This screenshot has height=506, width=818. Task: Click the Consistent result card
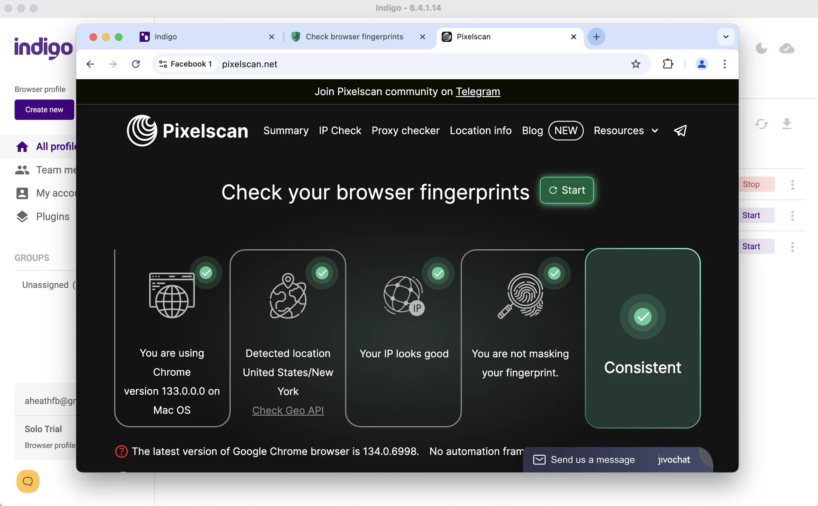click(x=643, y=338)
